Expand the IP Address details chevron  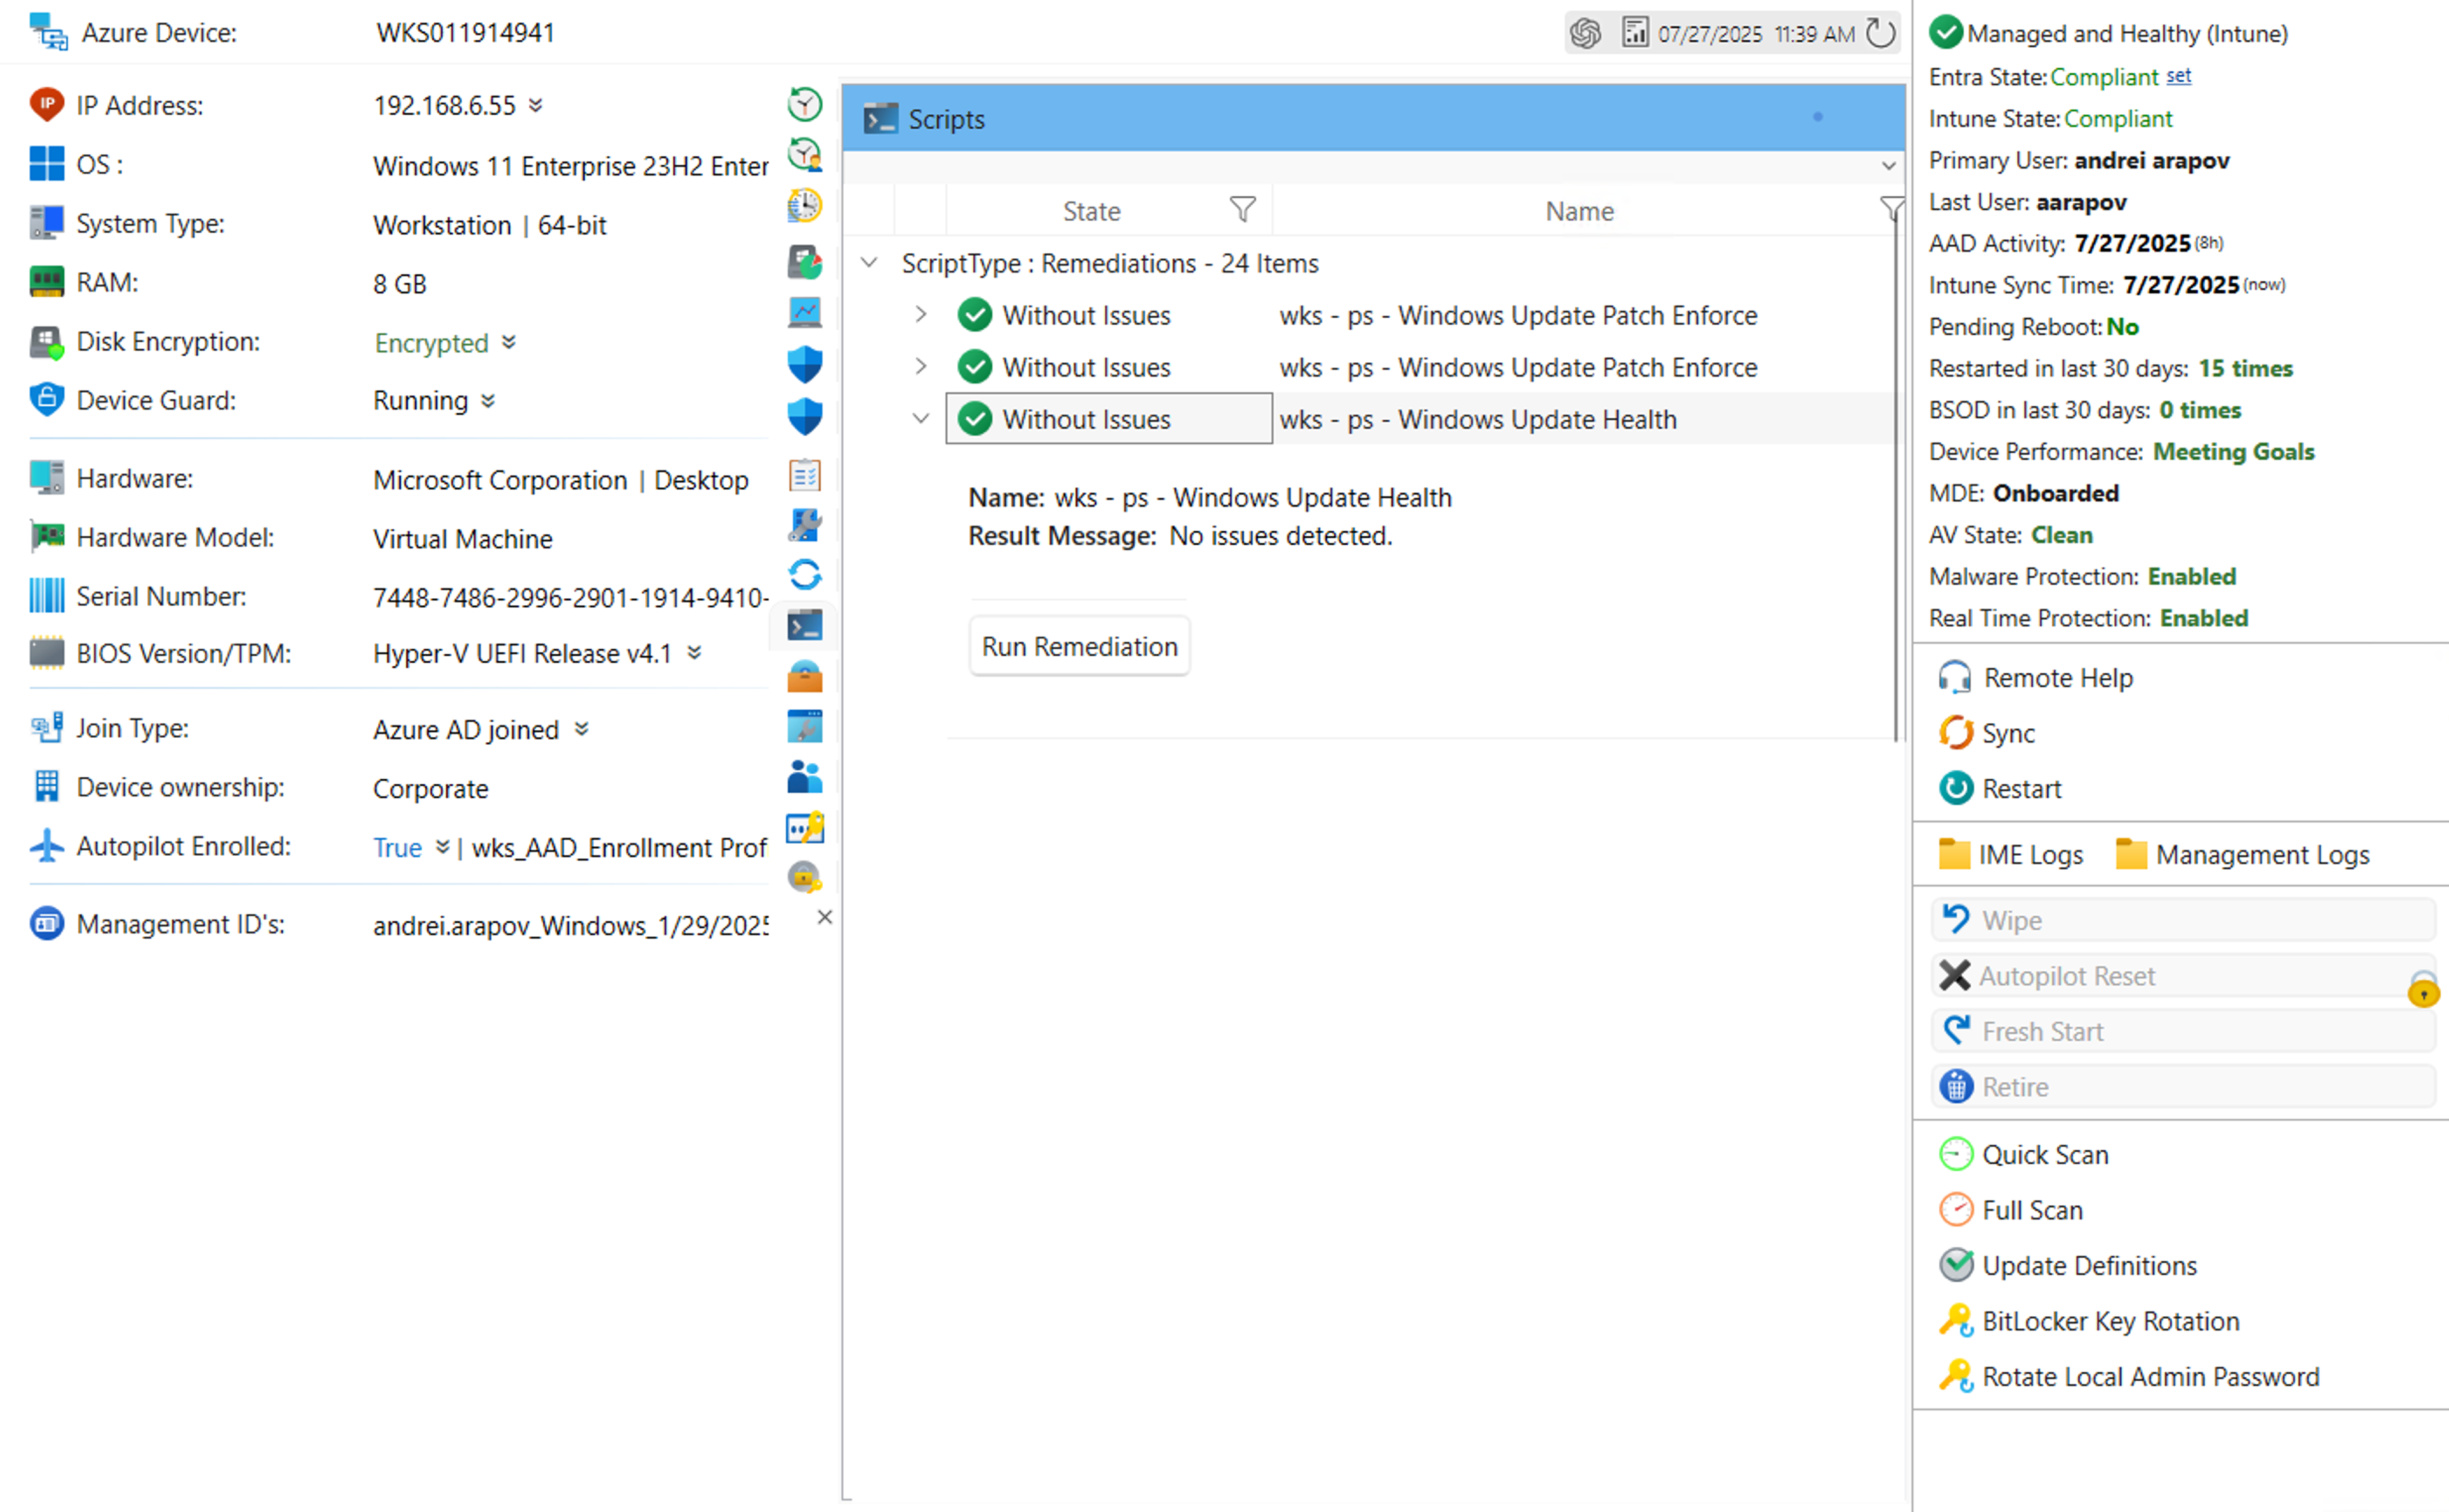[536, 105]
